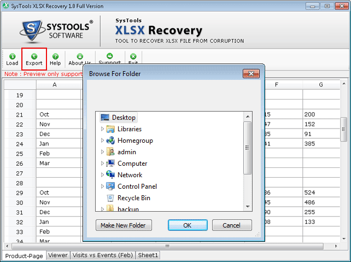Select the Homegroup icon in tree
Viewport: 351px width, 262px height.
(x=110, y=141)
